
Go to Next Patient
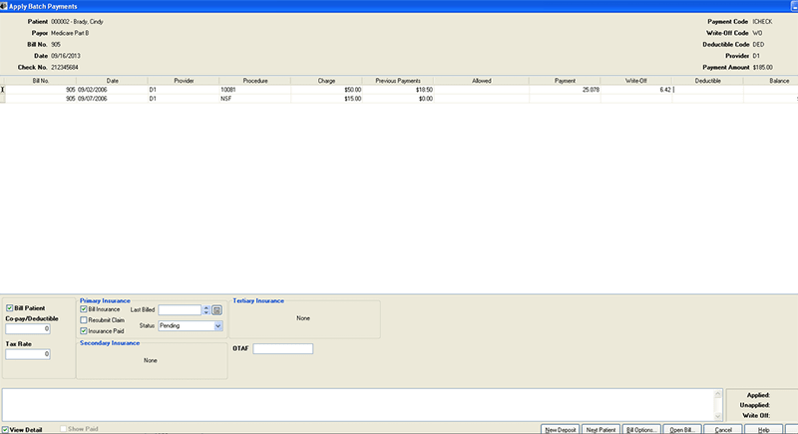click(599, 429)
